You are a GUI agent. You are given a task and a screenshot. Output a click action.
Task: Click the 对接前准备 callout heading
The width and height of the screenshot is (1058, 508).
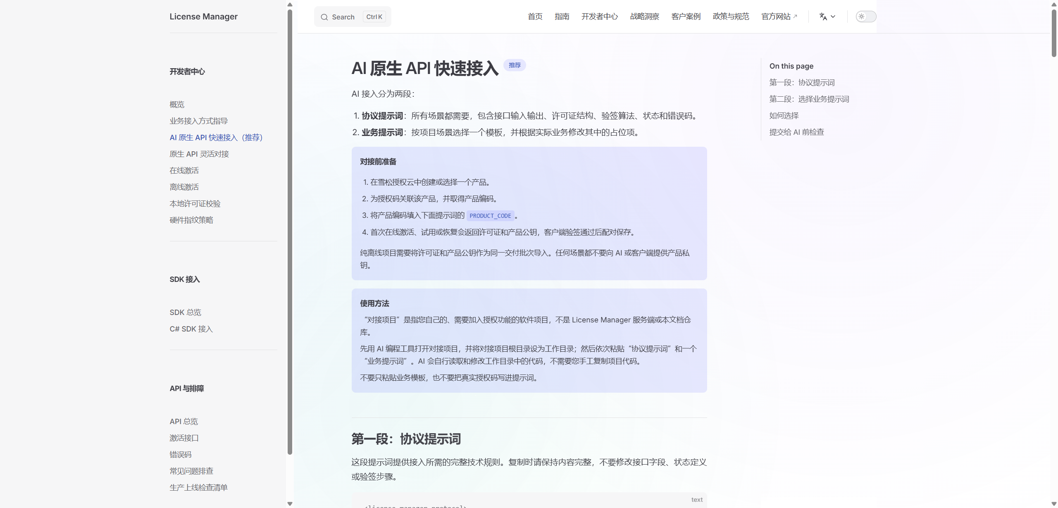378,162
